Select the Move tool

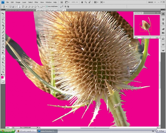[3, 14]
